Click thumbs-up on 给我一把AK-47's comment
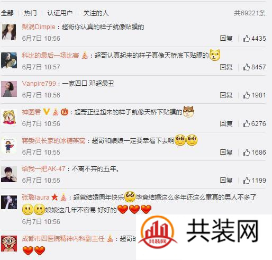 247,180
